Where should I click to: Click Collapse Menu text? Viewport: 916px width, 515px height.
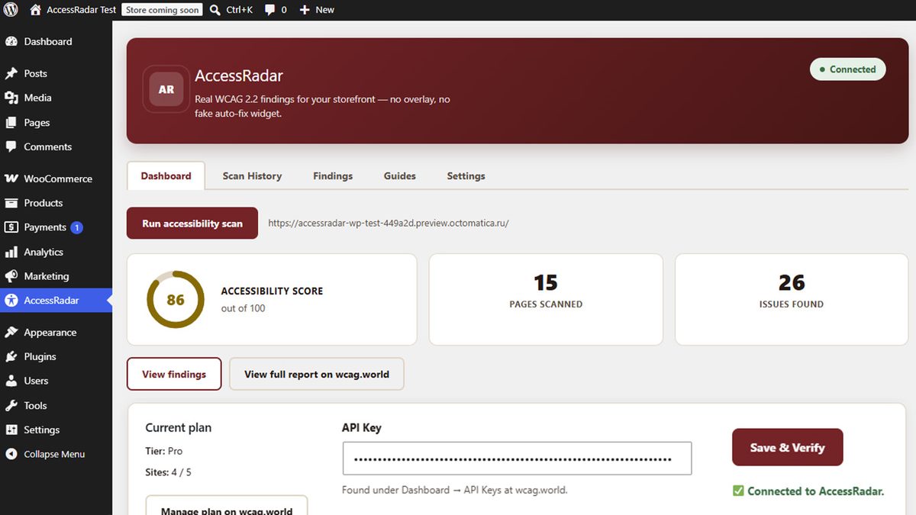[x=54, y=454]
